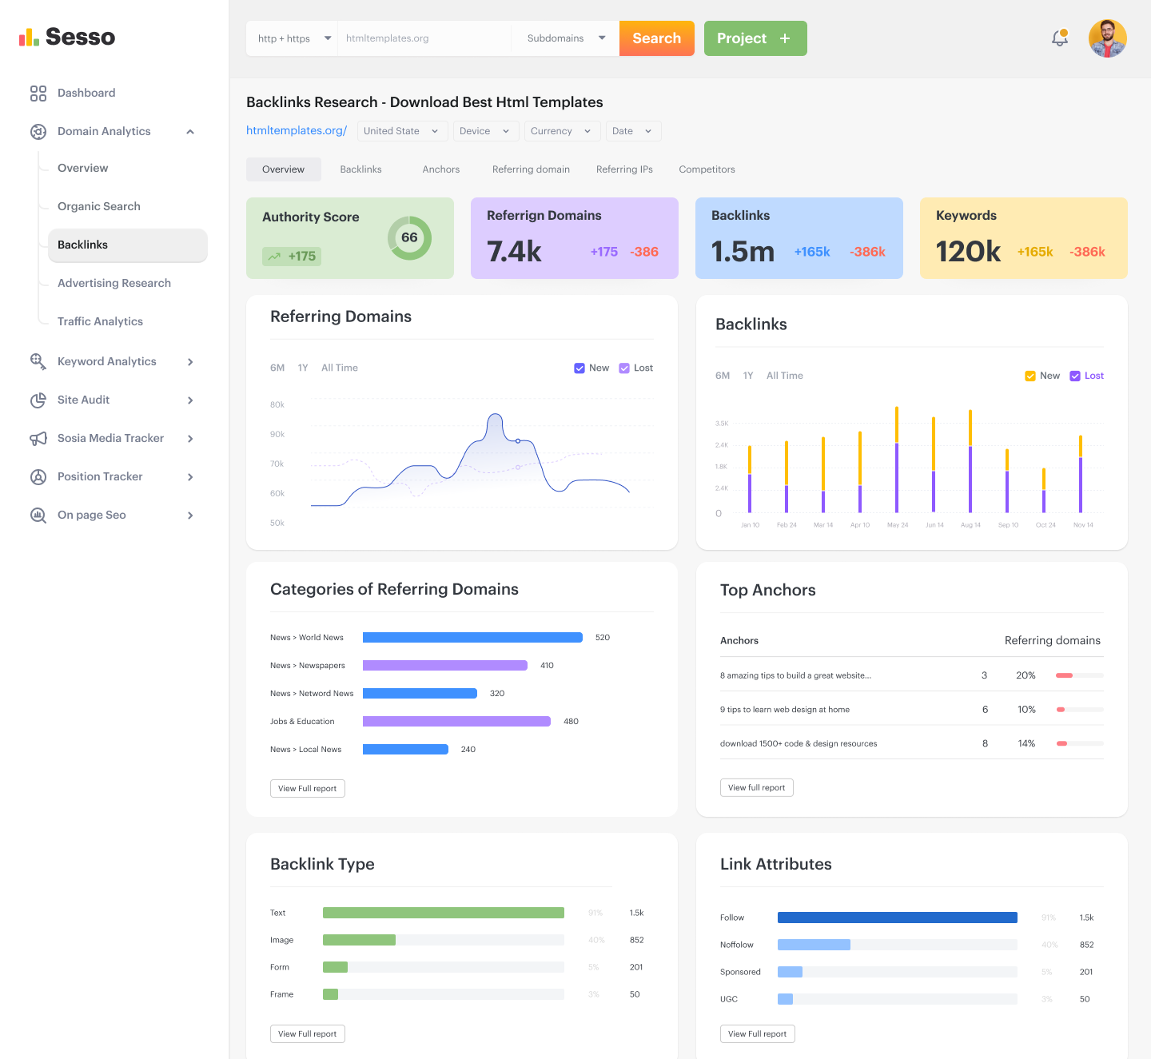Screen dimensions: 1151x1059
Task: Open the htmltemplates.org/ link
Action: (x=297, y=130)
